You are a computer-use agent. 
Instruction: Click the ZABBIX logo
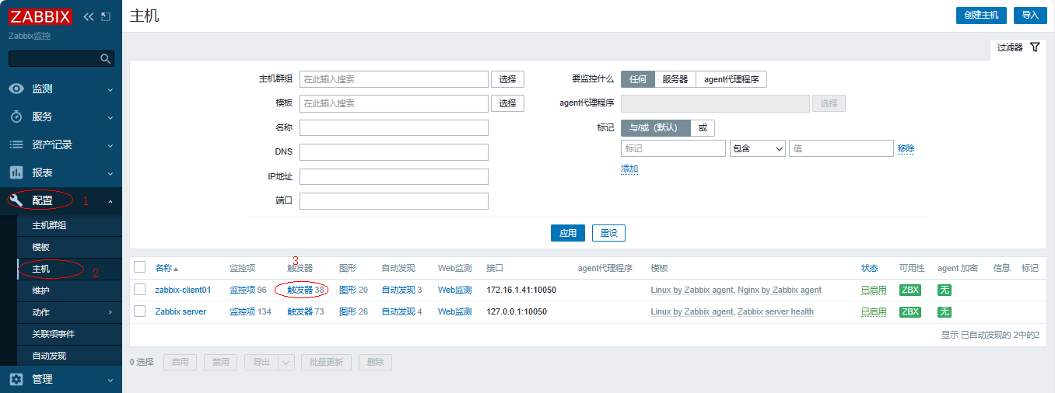(x=40, y=16)
